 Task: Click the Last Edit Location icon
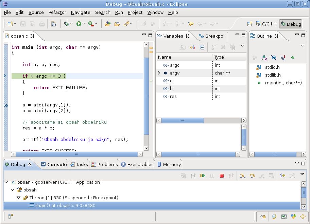[191, 24]
